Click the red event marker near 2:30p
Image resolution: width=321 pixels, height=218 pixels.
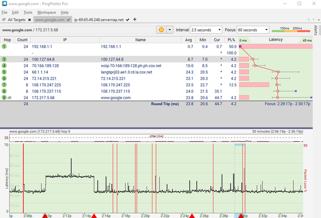tap(241, 216)
